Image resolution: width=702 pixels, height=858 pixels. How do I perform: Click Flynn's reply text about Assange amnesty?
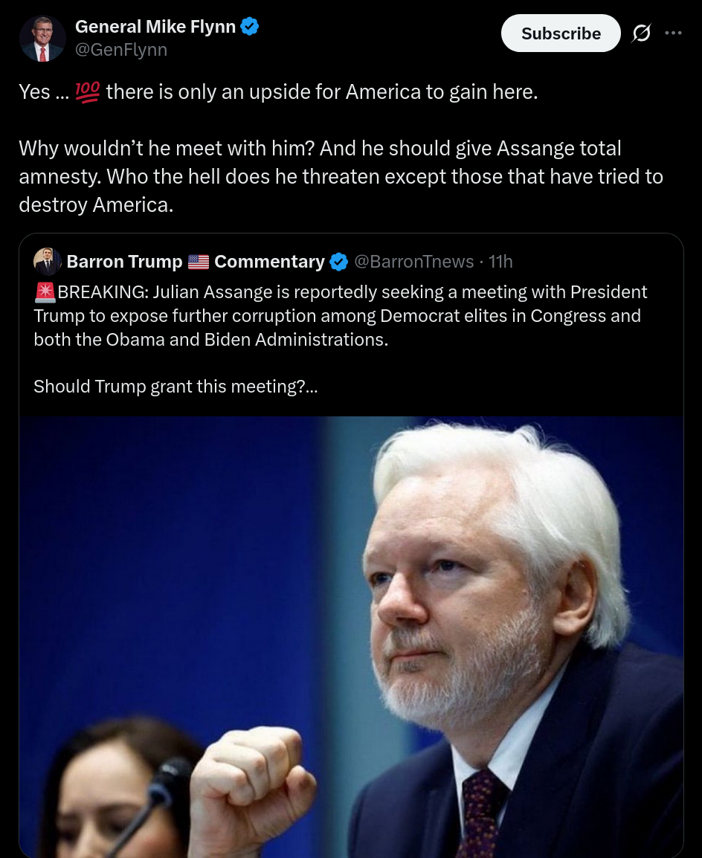(341, 176)
